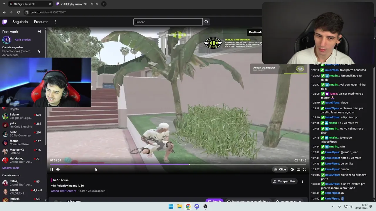The width and height of the screenshot is (376, 211).
Task: Open a new browser tab
Action: point(104,4)
